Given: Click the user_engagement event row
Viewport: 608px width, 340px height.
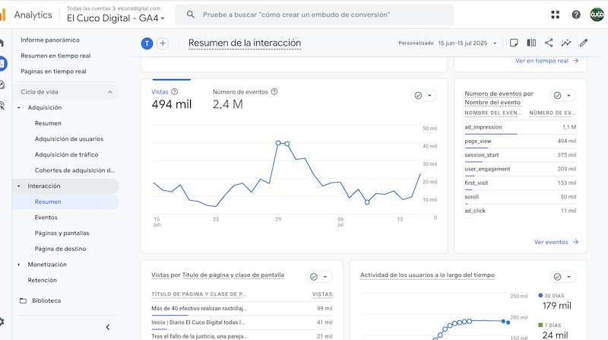Looking at the screenshot, I should tap(520, 169).
